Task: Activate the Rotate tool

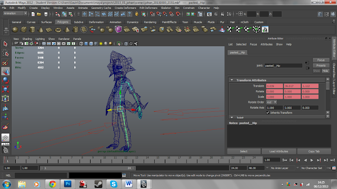Action: (5, 80)
